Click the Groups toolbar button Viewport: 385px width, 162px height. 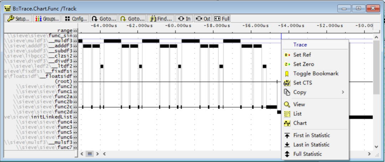[47, 19]
